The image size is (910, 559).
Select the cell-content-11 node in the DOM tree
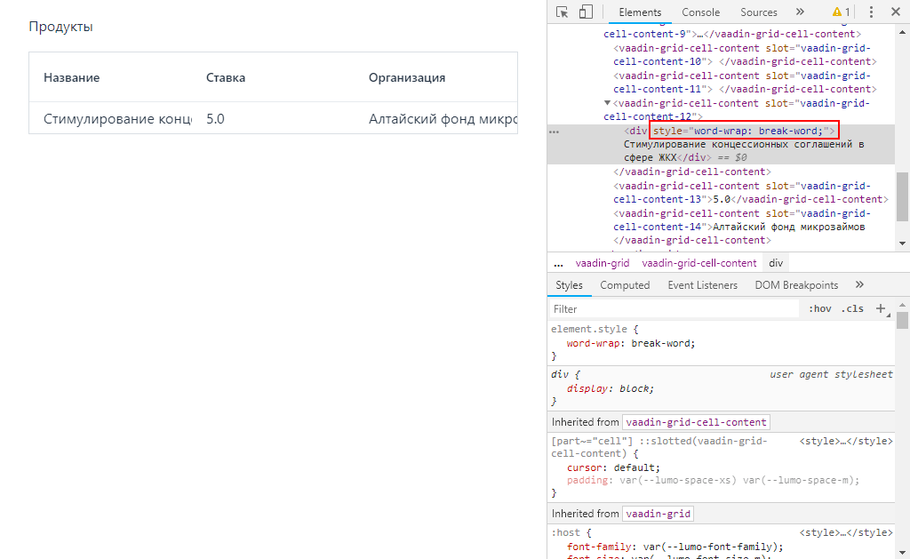click(745, 83)
